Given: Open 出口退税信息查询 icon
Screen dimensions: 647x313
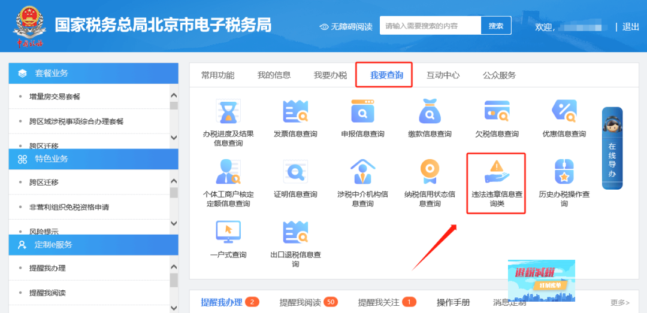Looking at the screenshot, I should pyautogui.click(x=295, y=232).
